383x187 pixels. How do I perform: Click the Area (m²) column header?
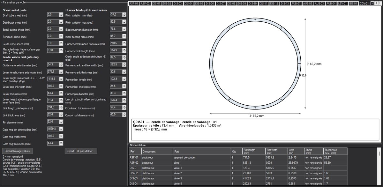296,151
